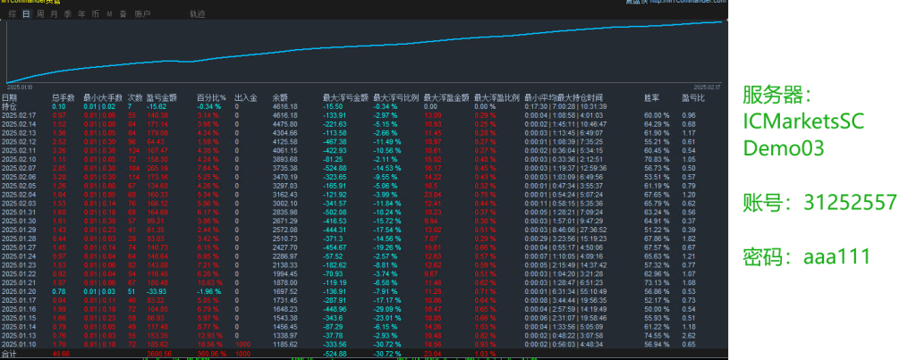Sort by the 最大浮亏金额 column header
Viewport: 916px width, 360px height.
click(x=346, y=98)
